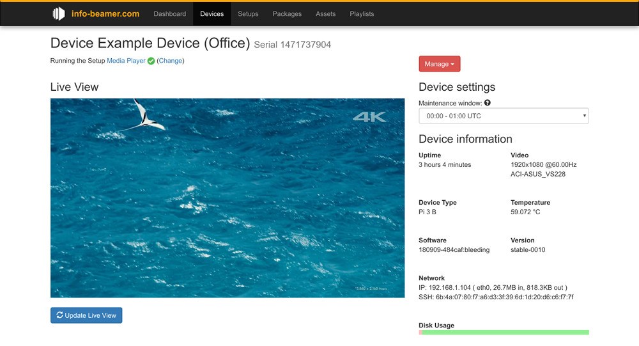Screen dimensions: 639x346
Task: Open the Manage dropdown button
Action: point(439,64)
